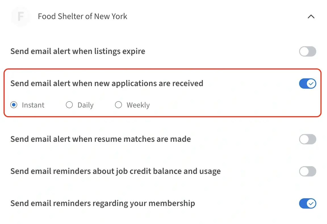
Task: Click the Daily radio button label text
Action: (x=85, y=105)
